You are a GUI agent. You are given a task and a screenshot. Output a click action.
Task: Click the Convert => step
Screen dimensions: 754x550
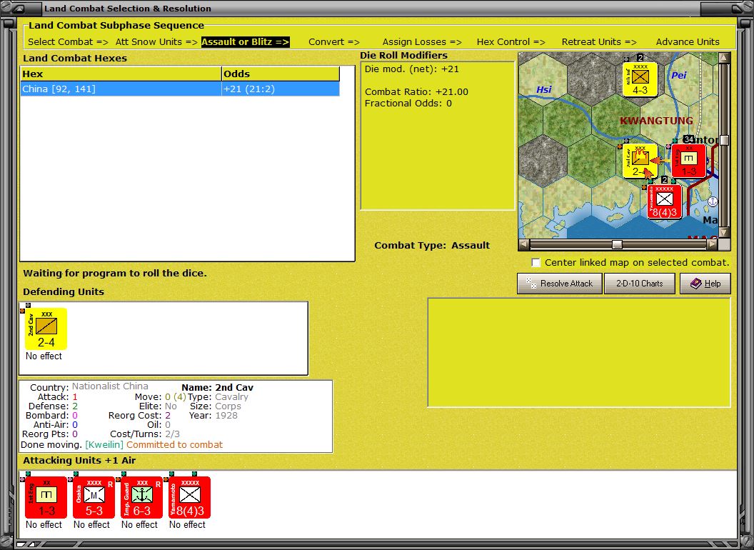[333, 42]
